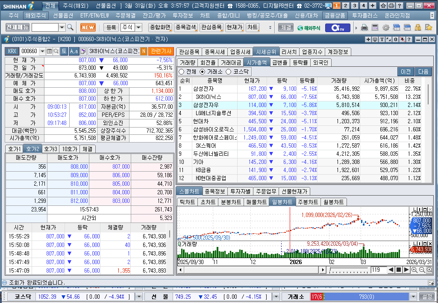This screenshot has width=438, height=303.
Task: Click the chart candle count slider
Action: pyautogui.click(x=349, y=270)
